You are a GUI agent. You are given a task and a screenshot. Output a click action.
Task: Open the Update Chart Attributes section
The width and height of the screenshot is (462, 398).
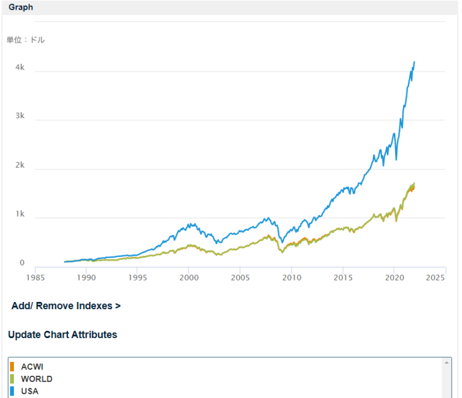[x=63, y=334]
